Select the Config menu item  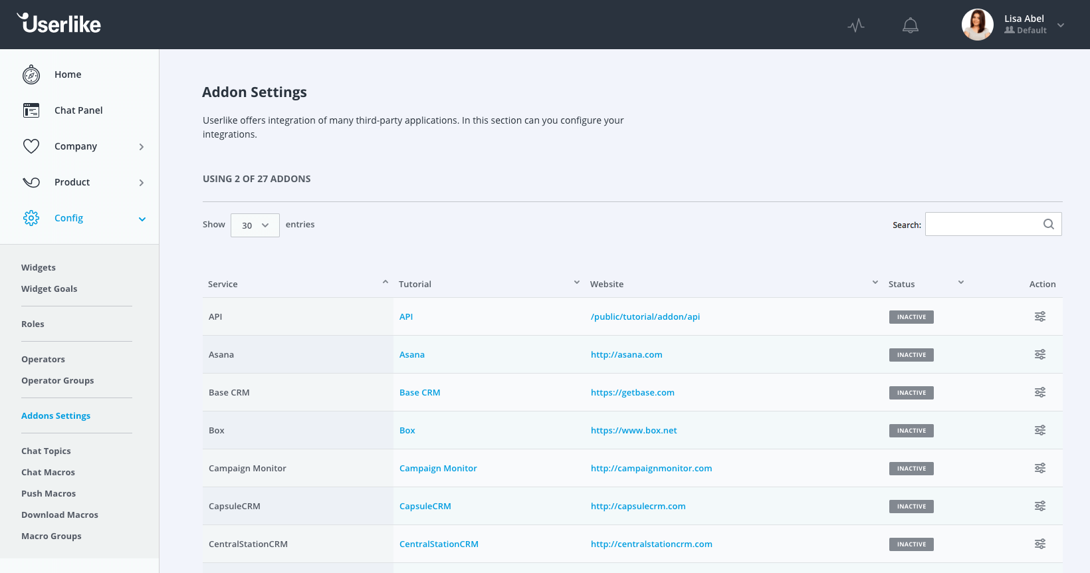[x=68, y=218]
